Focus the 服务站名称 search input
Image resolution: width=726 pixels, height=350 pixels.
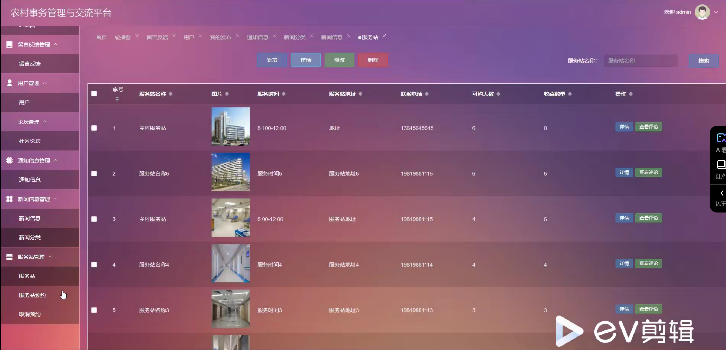[x=640, y=61]
